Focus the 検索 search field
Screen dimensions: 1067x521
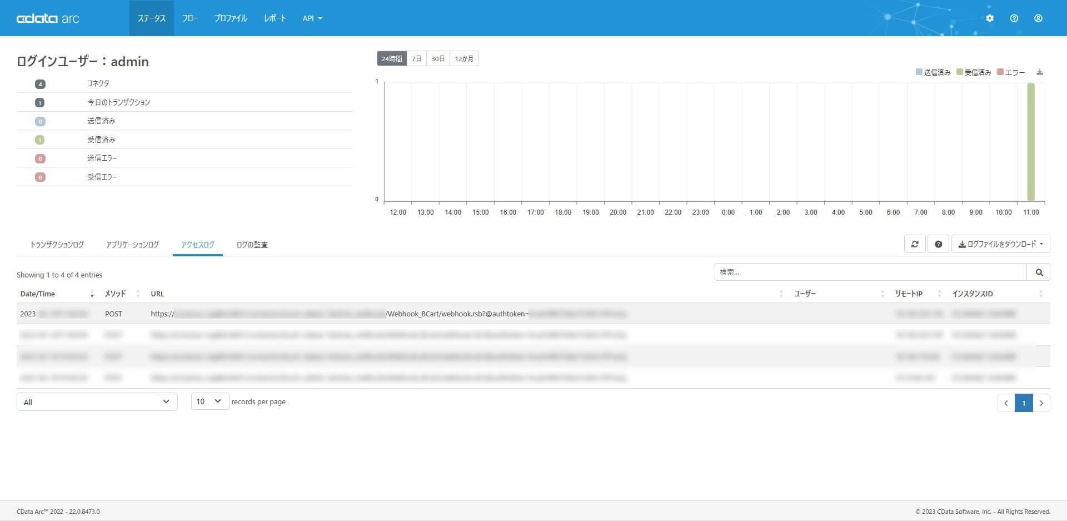point(870,272)
